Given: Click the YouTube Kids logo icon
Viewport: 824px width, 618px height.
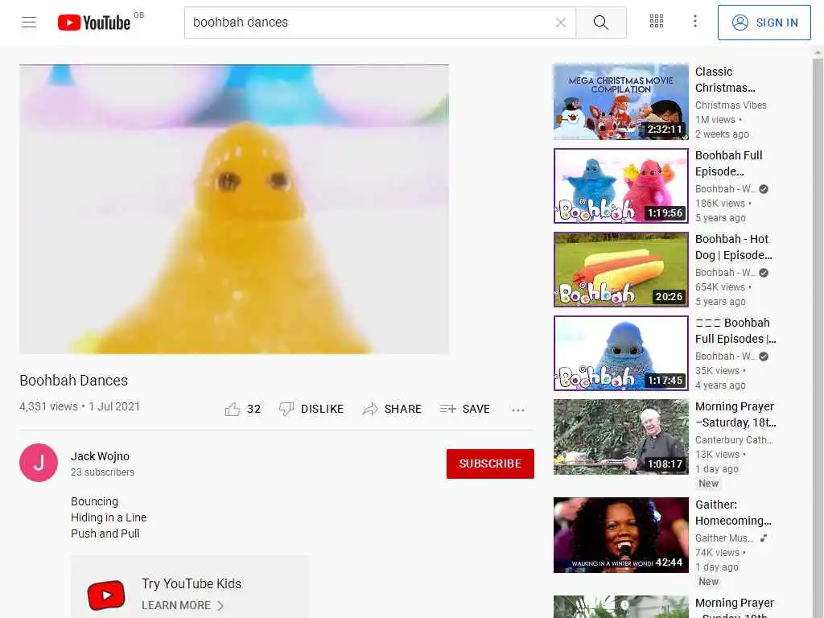Looking at the screenshot, I should coord(106,595).
